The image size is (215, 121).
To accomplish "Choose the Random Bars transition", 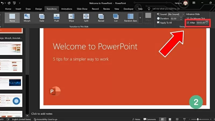I will click(130, 18).
